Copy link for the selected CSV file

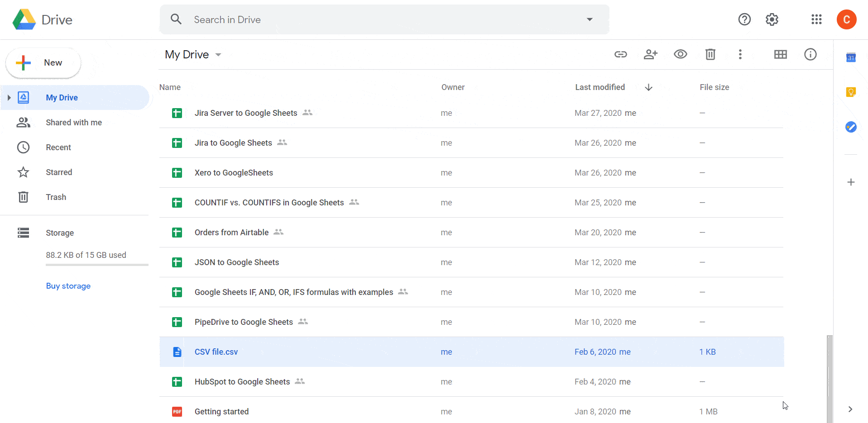point(620,54)
